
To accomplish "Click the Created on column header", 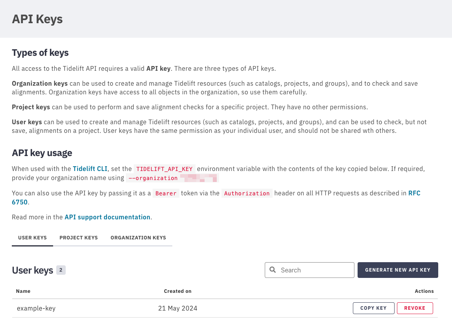I will 177,291.
